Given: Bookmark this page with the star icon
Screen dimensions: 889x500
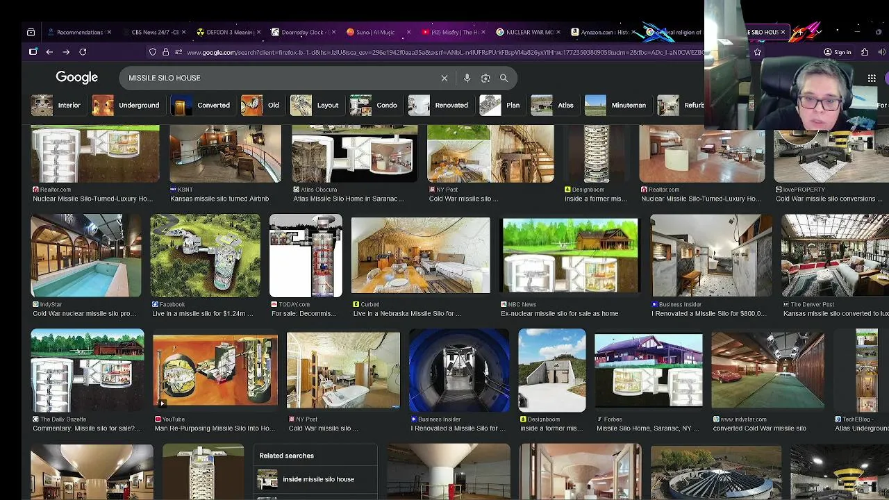Looking at the screenshot, I should tap(757, 52).
